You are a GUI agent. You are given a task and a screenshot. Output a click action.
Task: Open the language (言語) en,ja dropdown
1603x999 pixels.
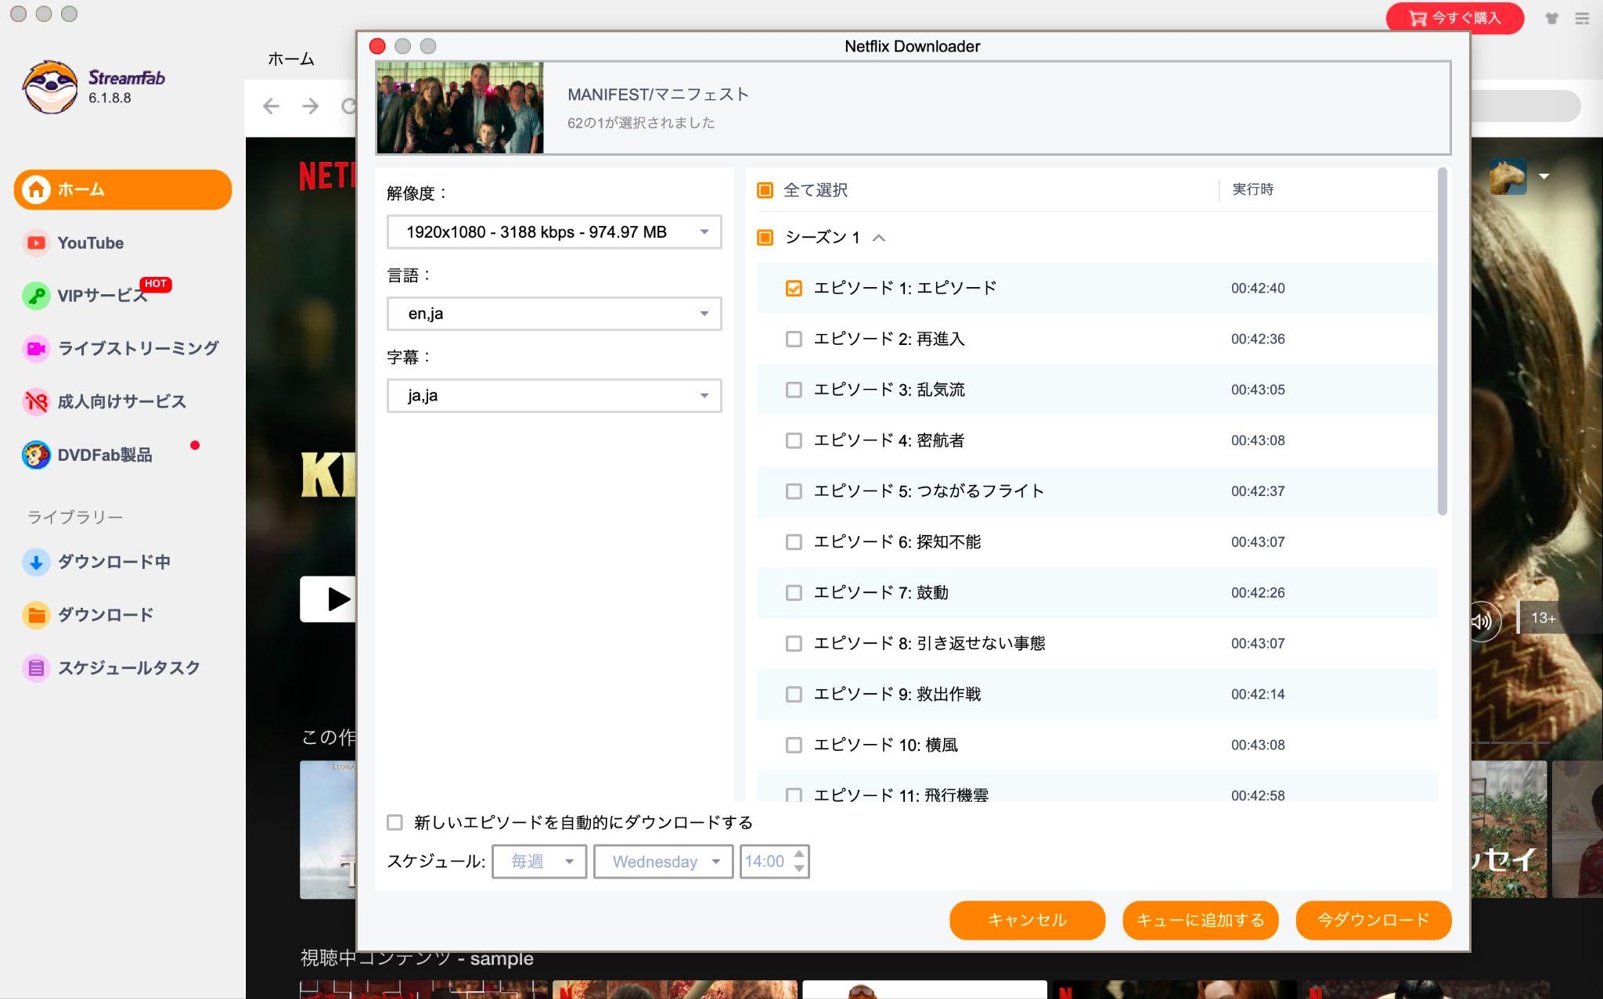coord(554,314)
